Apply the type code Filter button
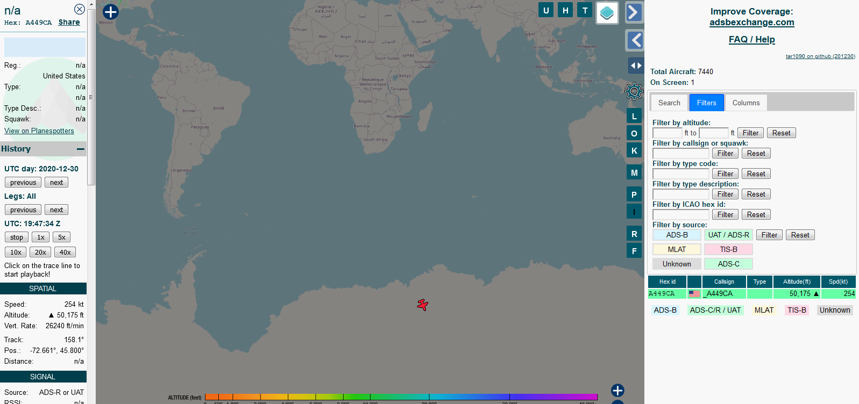This screenshot has height=404, width=859. [x=725, y=174]
